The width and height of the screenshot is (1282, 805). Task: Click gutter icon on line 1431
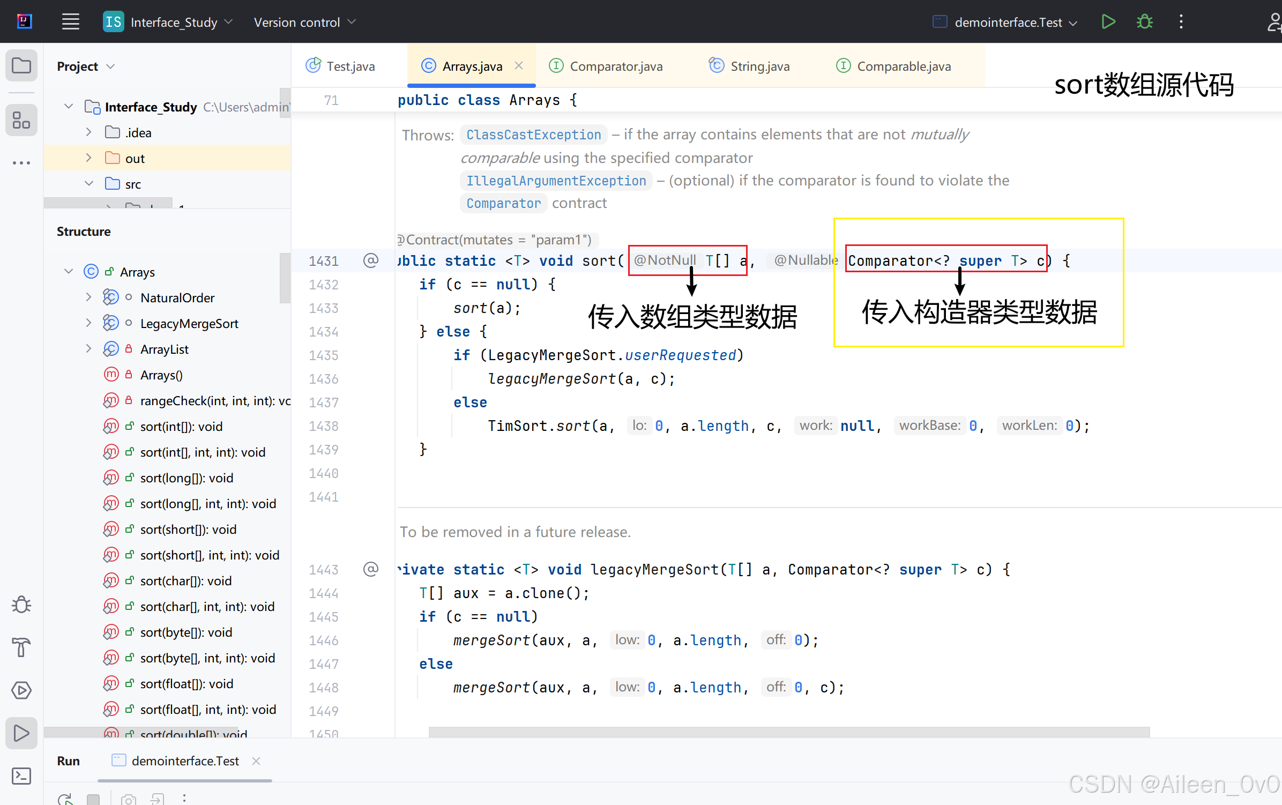371,260
